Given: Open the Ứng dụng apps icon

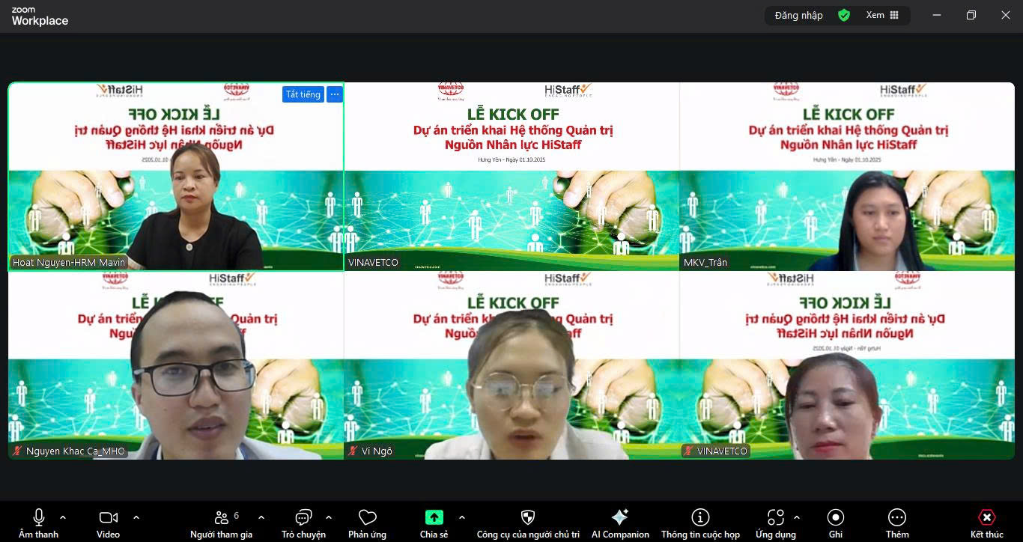Looking at the screenshot, I should (776, 518).
